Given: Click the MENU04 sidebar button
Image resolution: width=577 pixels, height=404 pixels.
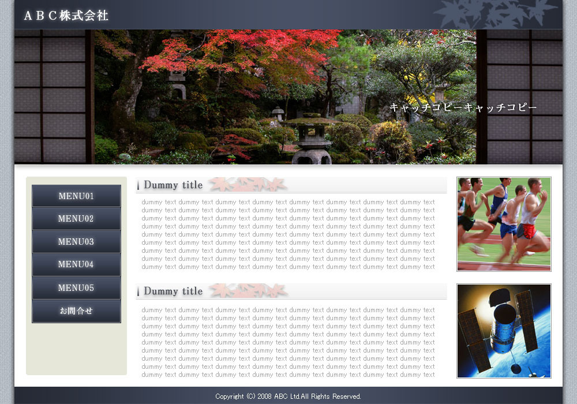Looking at the screenshot, I should click(76, 265).
